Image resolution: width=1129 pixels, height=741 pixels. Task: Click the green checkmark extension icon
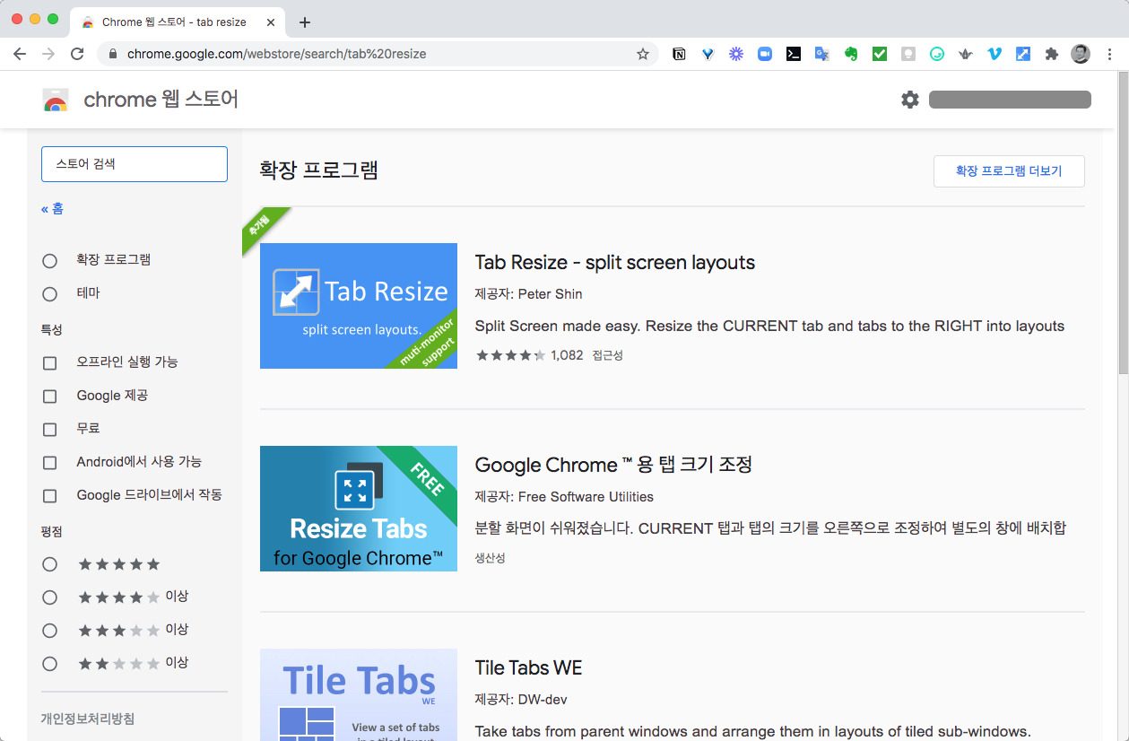click(x=880, y=54)
